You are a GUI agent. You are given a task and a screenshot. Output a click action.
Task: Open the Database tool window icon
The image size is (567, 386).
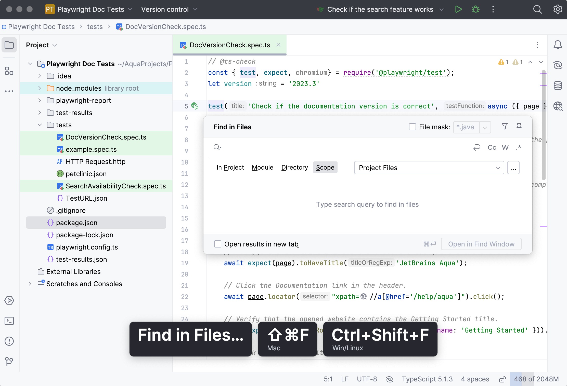click(558, 86)
